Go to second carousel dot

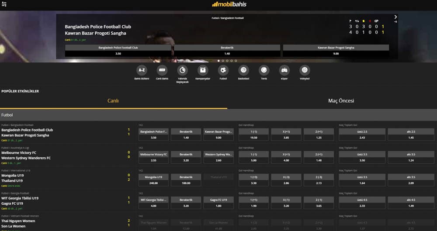pos(223,61)
